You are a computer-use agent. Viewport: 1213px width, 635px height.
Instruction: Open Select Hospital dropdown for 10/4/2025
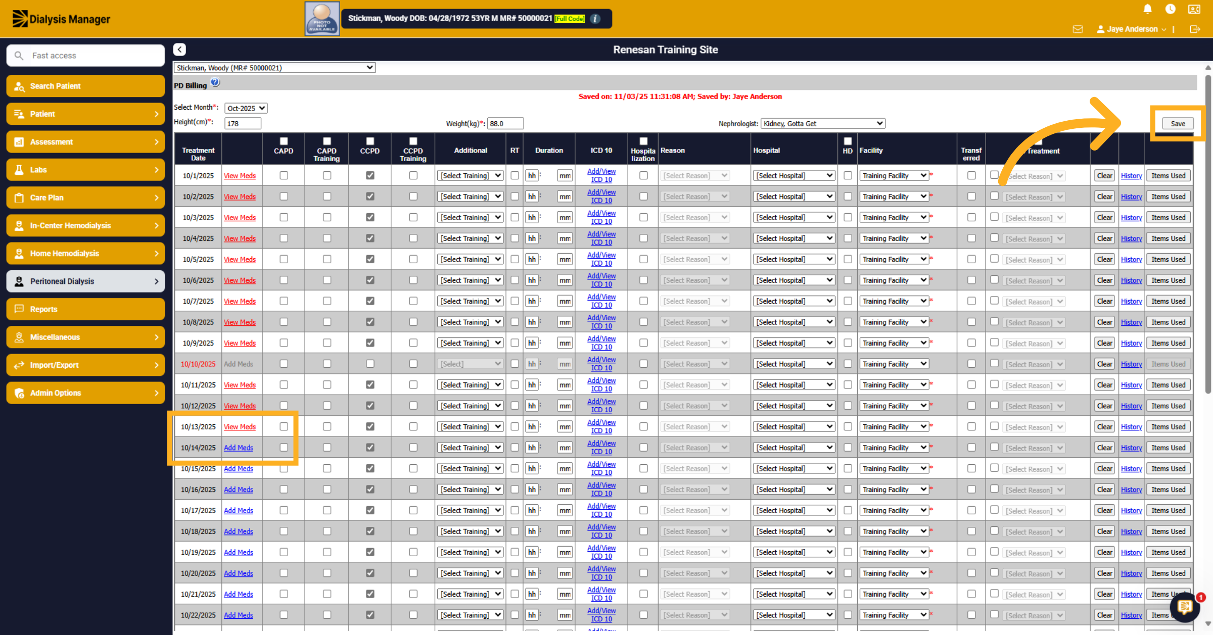[x=794, y=238]
